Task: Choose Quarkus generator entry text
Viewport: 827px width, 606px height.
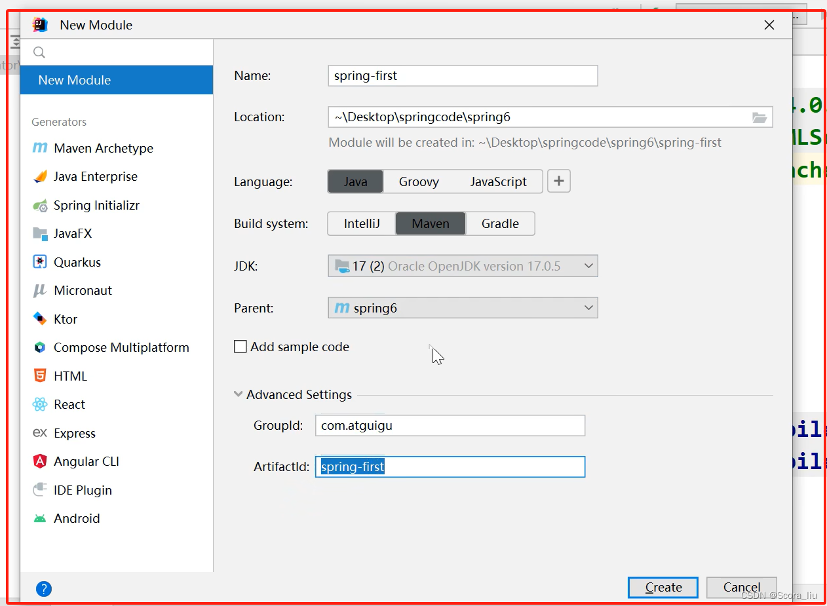Action: (77, 262)
